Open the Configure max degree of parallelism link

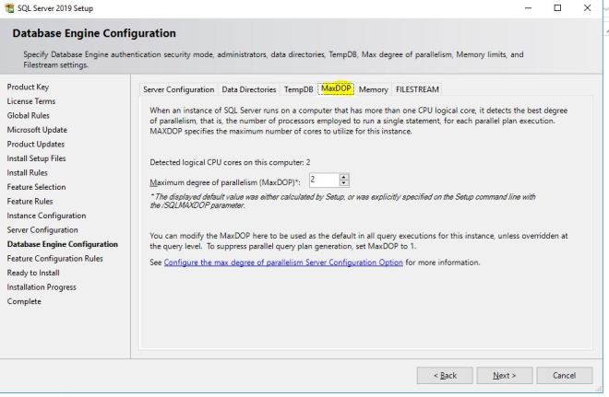(x=283, y=263)
